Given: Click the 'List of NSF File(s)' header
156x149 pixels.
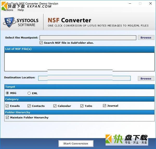Looking at the screenshot, I should (79, 49).
